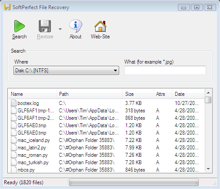Click the list scrollbar thumb
Viewport: 220px width, 189px height.
pos(208,100)
